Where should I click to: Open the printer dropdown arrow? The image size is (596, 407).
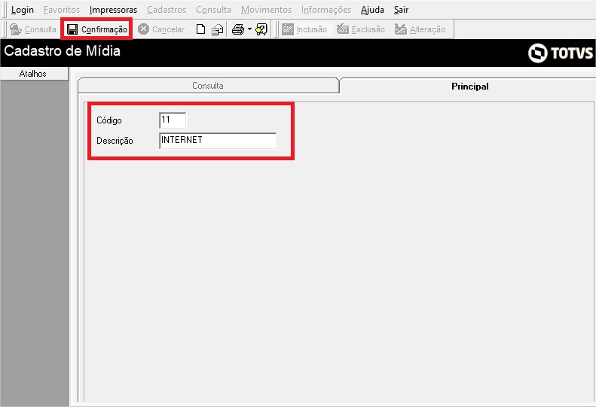[x=249, y=29]
